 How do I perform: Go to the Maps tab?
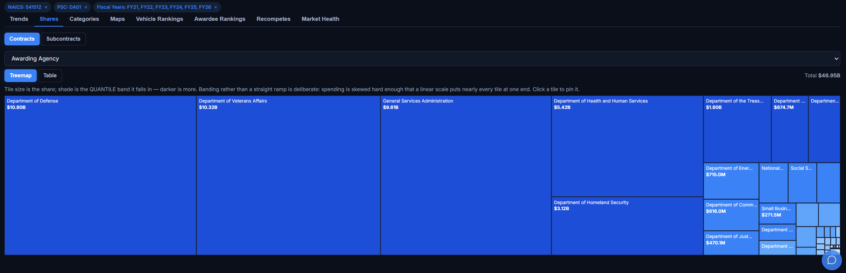117,19
